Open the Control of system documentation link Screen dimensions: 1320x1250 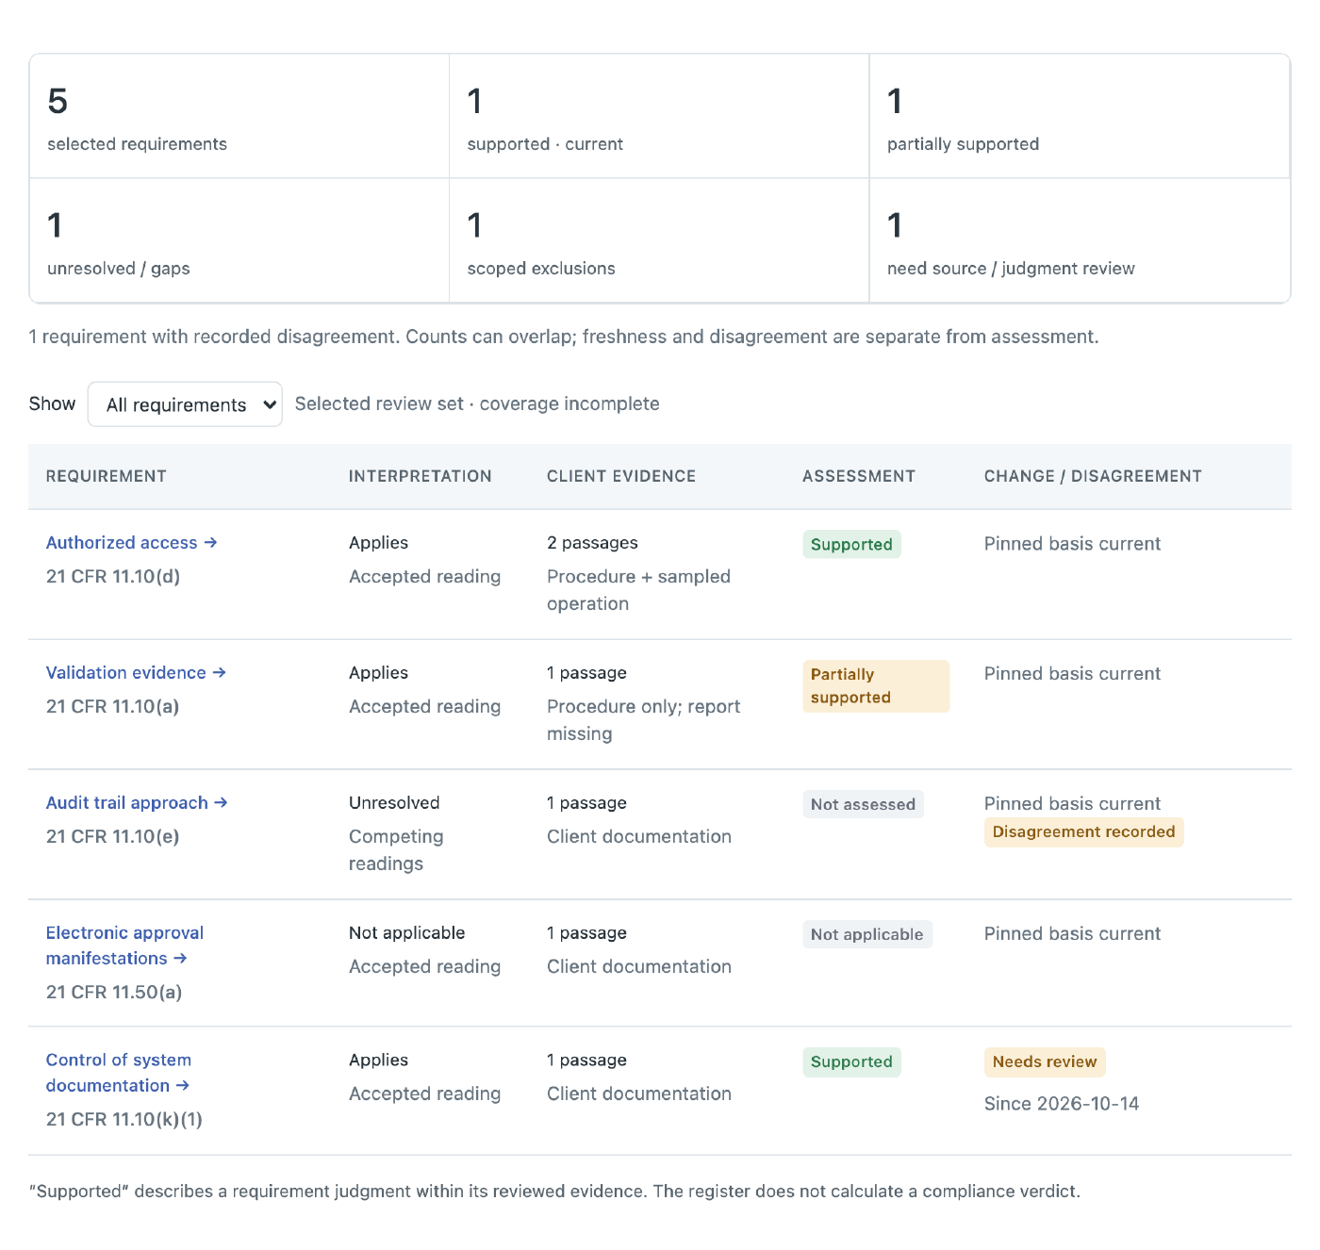point(119,1073)
